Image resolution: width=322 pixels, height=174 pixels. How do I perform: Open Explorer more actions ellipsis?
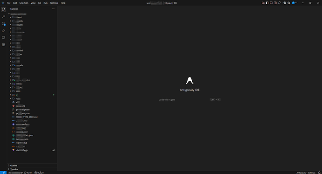click(x=53, y=9)
